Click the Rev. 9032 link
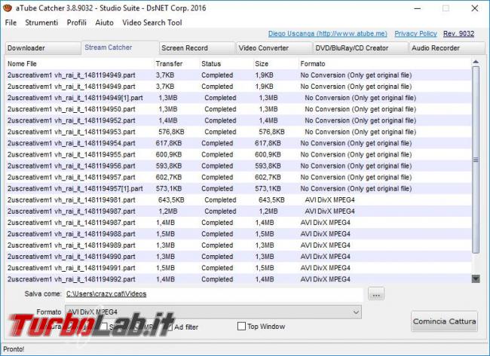This screenshot has width=490, height=356. 459,34
